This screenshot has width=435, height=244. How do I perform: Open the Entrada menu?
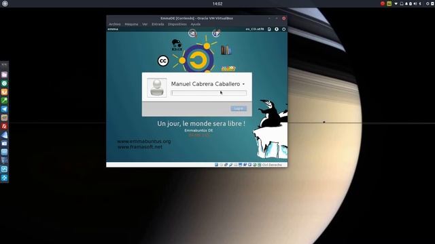158,24
